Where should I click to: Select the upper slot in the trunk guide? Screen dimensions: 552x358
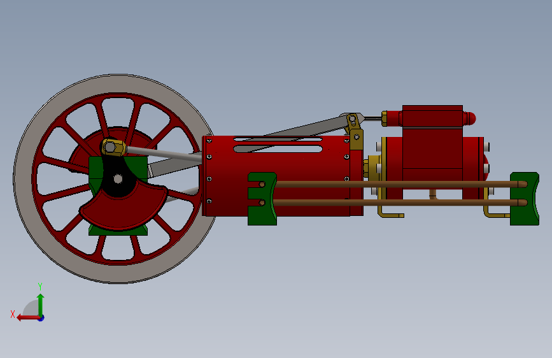click(278, 140)
